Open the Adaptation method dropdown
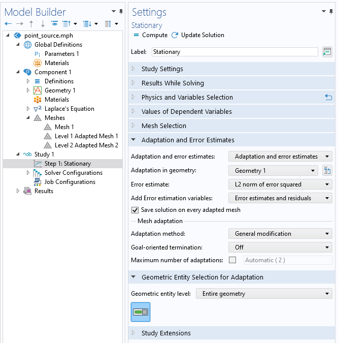Screen dimensions: 338x343 (x=280, y=234)
